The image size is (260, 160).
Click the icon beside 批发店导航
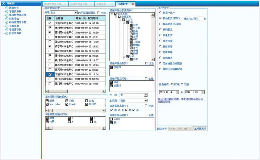(x=7, y=33)
